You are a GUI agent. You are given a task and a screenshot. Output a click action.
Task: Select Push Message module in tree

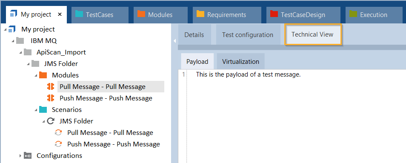coord(106,98)
